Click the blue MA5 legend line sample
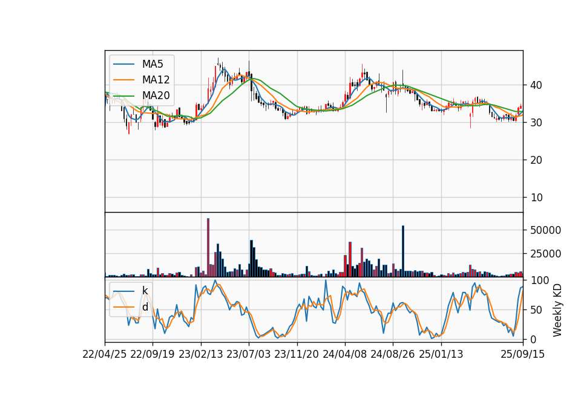The image size is (581, 417). [x=123, y=64]
